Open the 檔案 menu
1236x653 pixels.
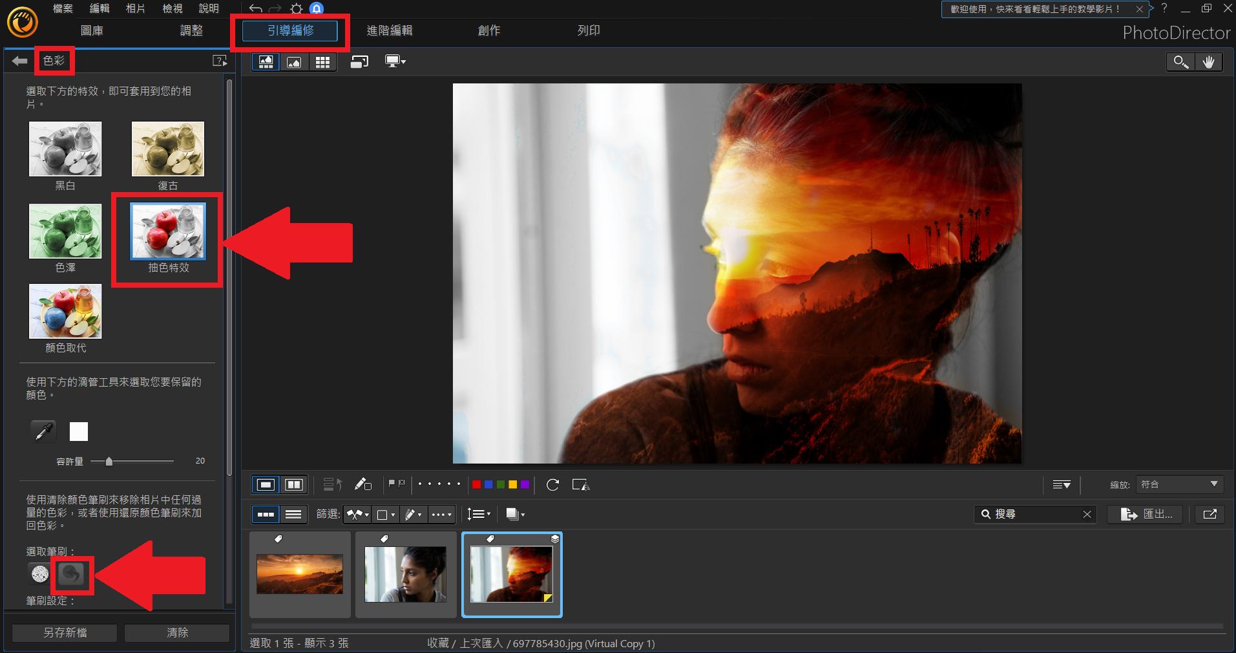63,8
